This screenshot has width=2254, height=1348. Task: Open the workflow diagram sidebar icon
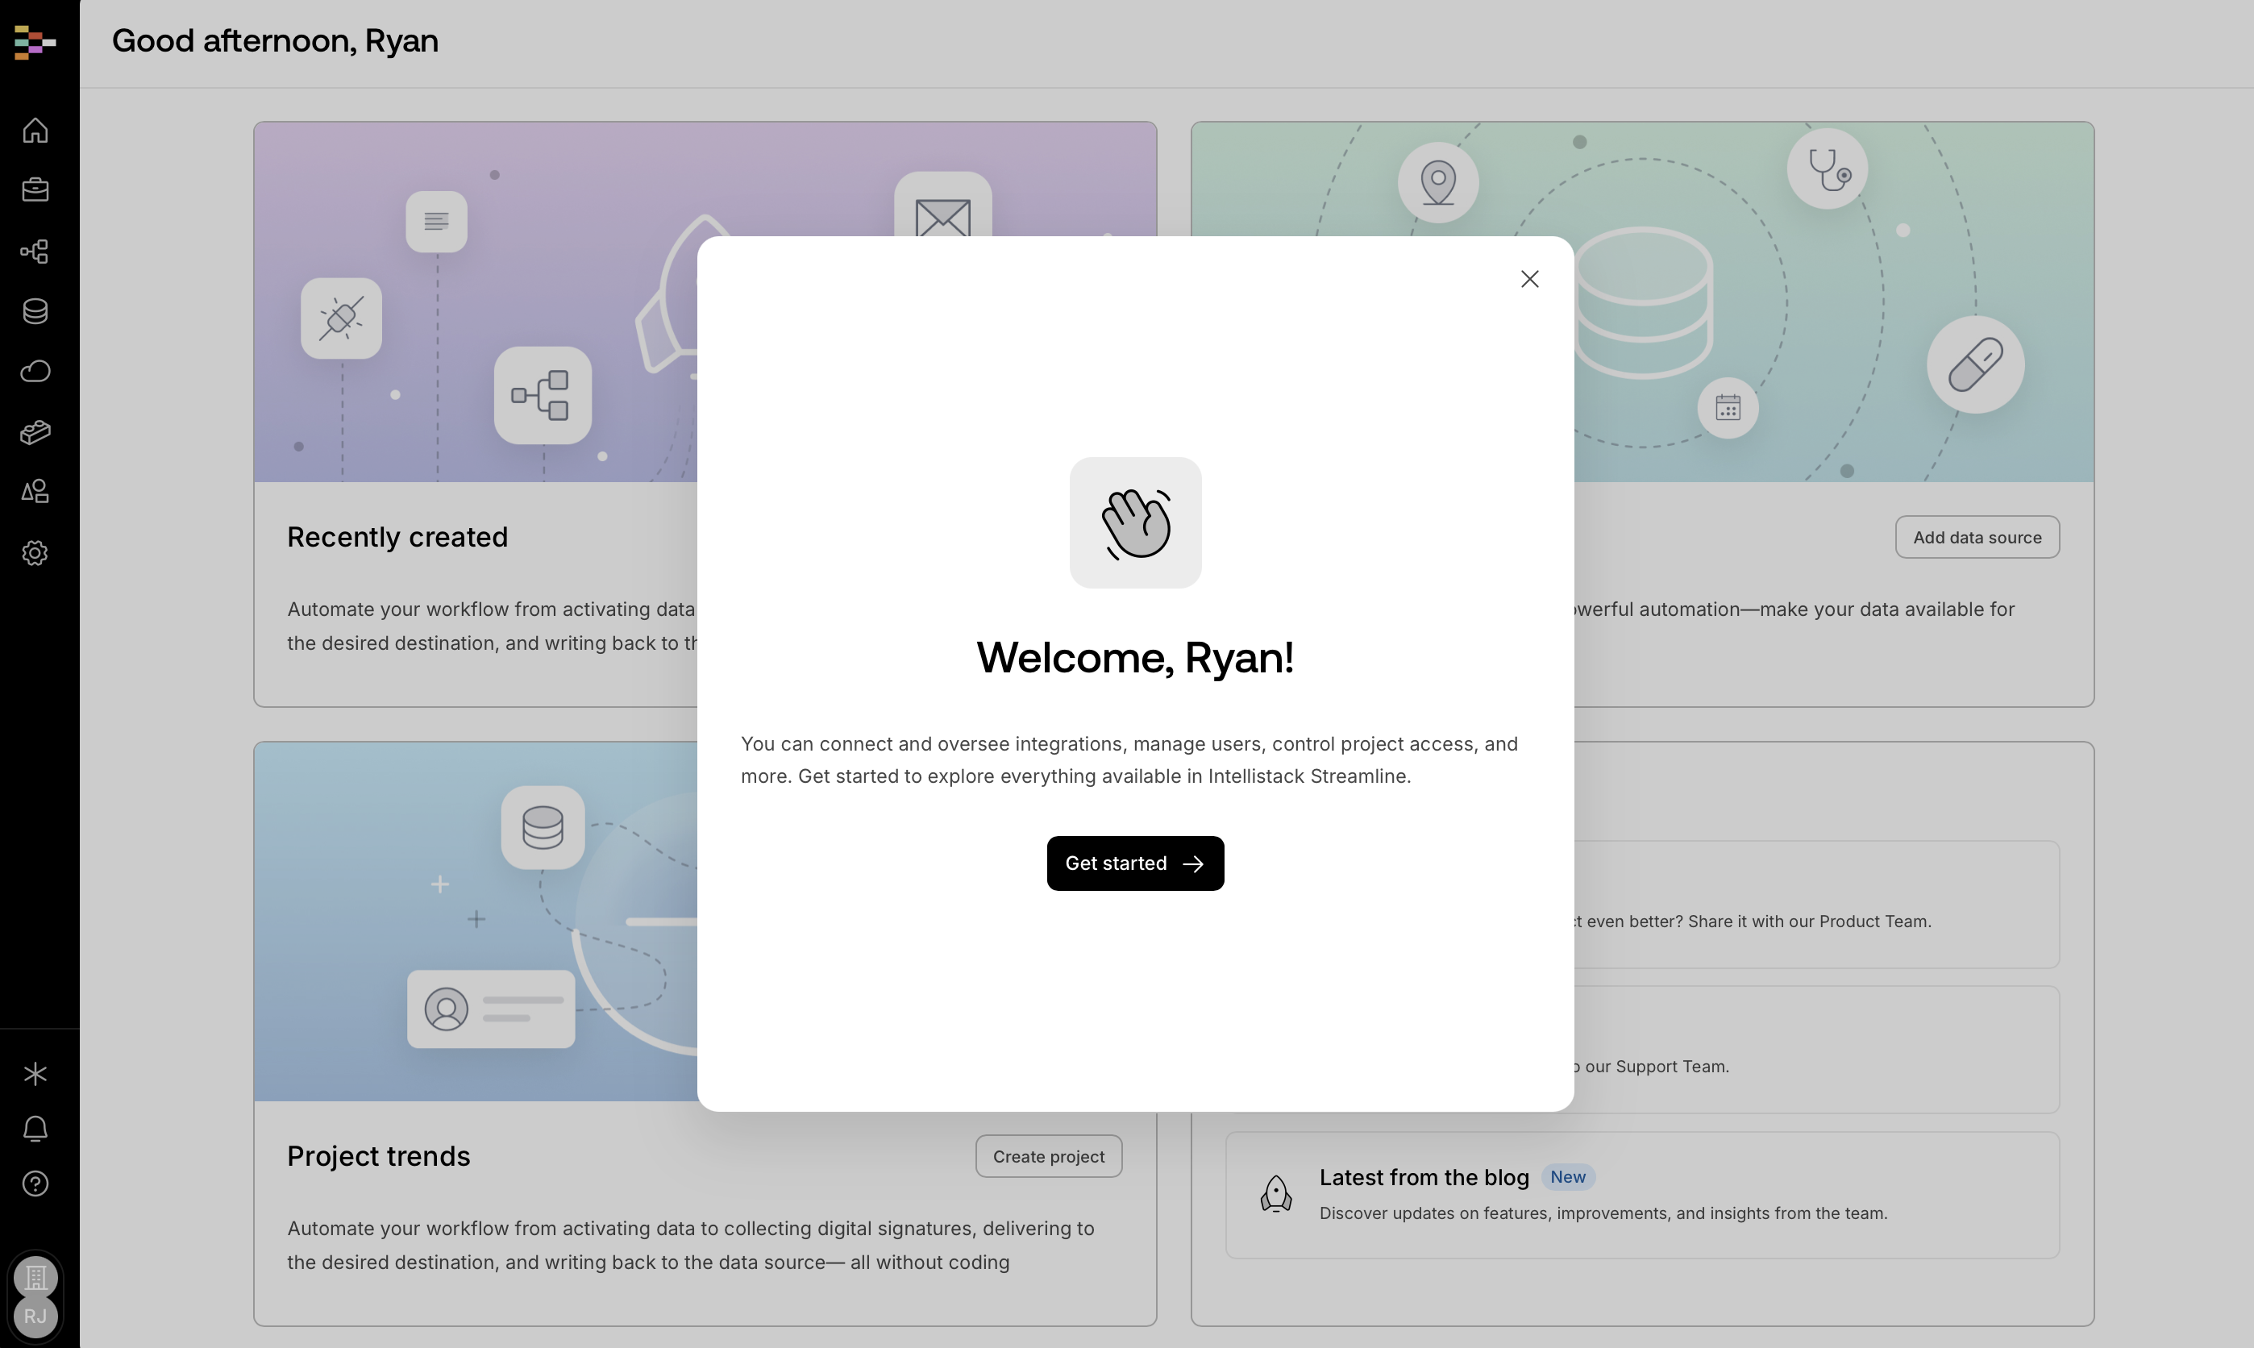[x=35, y=251]
